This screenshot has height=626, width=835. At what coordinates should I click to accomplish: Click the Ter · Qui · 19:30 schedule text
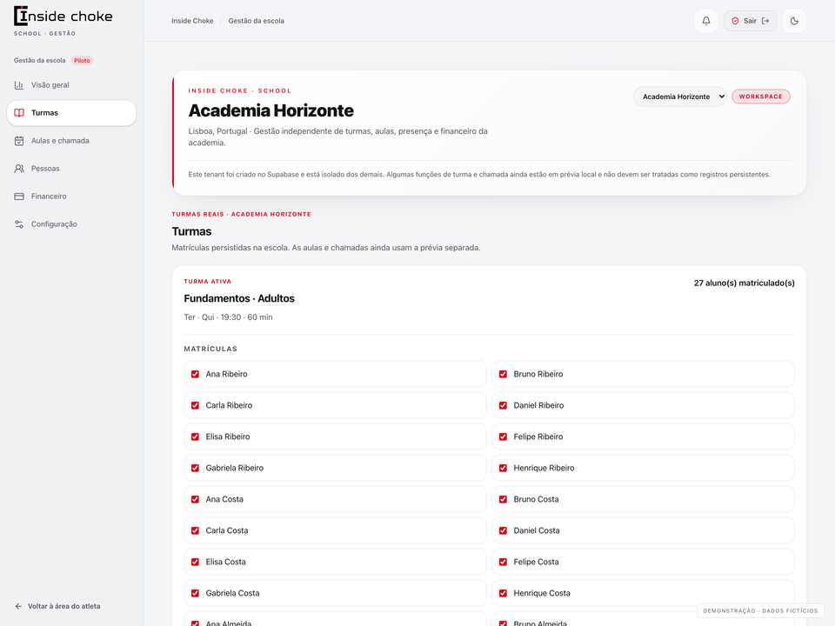[x=228, y=317]
